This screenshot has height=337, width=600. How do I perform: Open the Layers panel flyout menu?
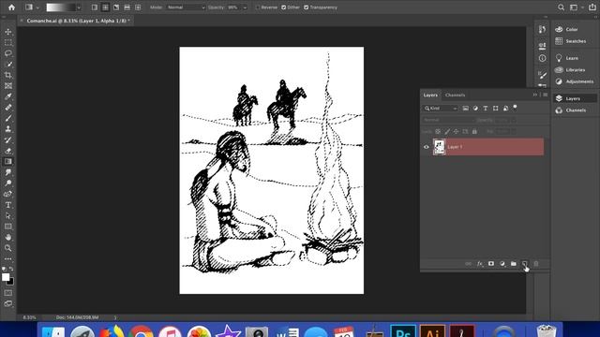click(x=546, y=95)
